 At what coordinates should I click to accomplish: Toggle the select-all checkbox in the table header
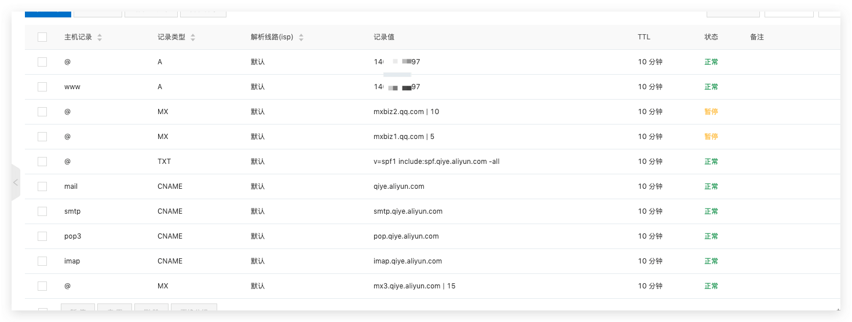42,37
